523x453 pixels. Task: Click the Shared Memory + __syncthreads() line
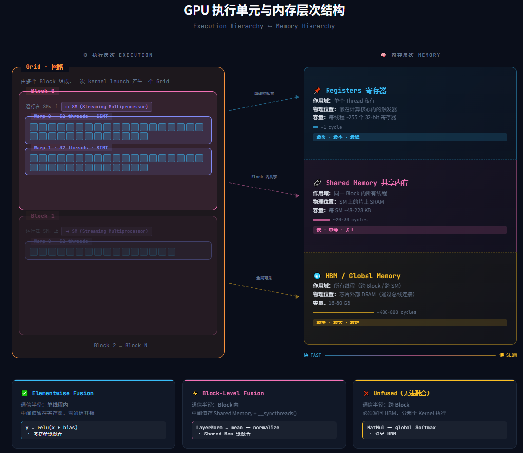[244, 413]
